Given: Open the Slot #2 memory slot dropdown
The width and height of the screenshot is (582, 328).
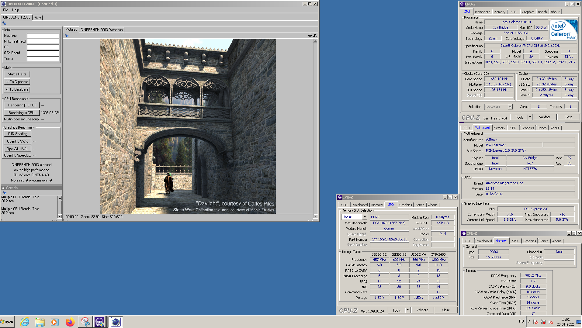Looking at the screenshot, I should click(365, 217).
